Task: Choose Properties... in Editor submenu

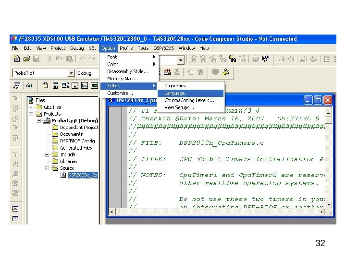Action: coord(191,86)
